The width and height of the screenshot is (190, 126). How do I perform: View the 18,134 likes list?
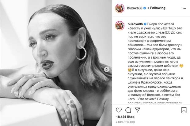(125, 117)
